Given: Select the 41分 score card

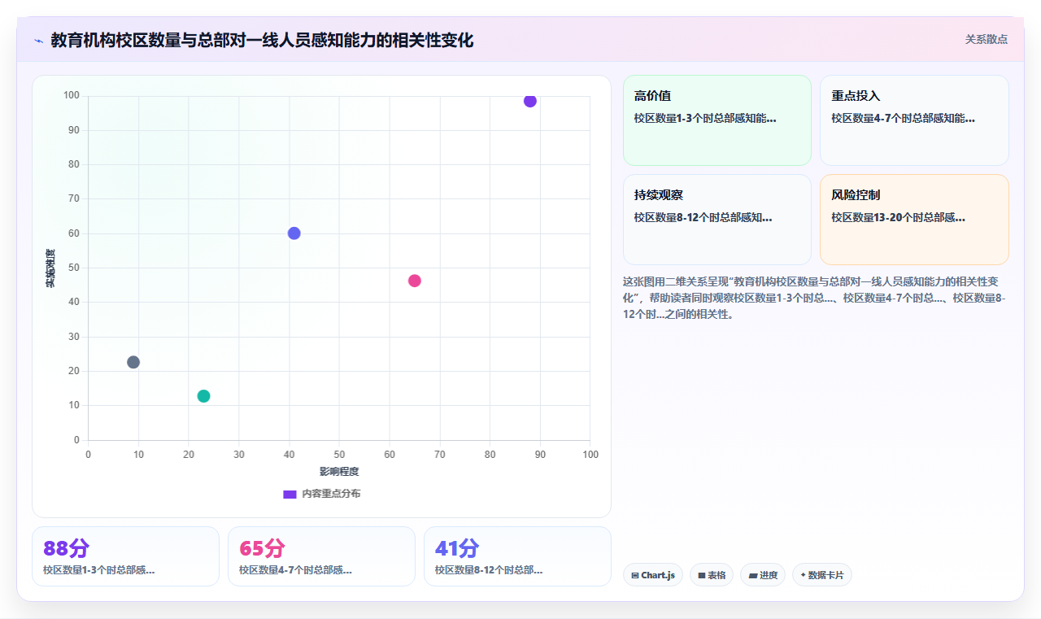Looking at the screenshot, I should 517,556.
